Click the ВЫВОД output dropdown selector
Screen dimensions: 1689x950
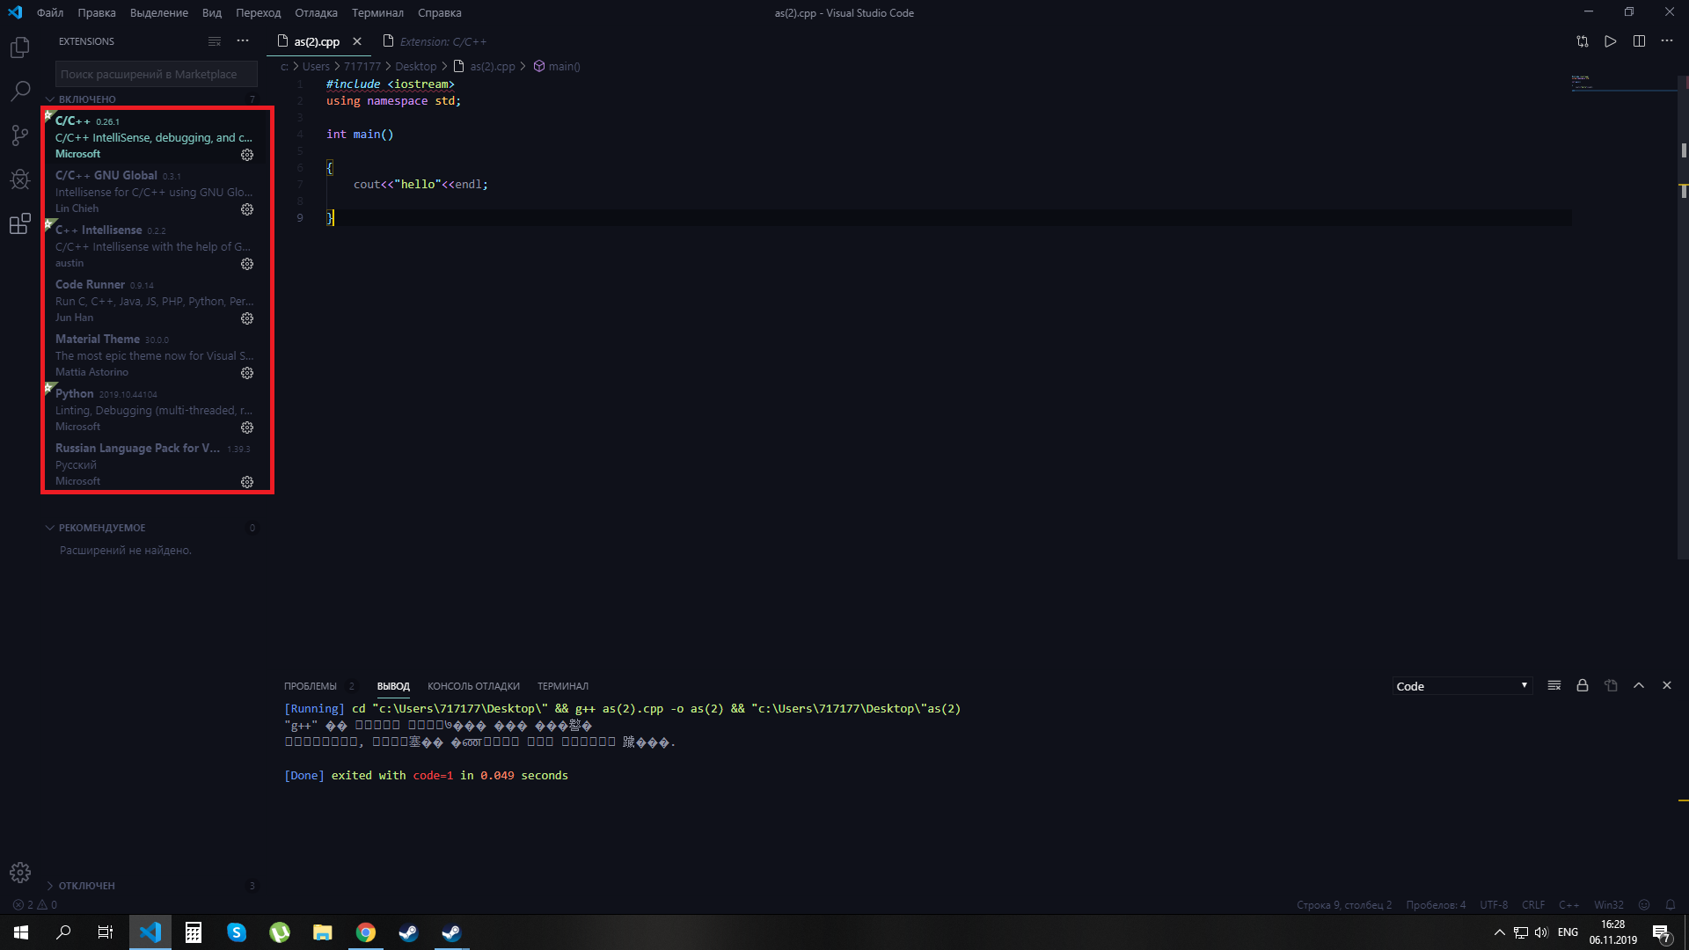coord(1462,685)
